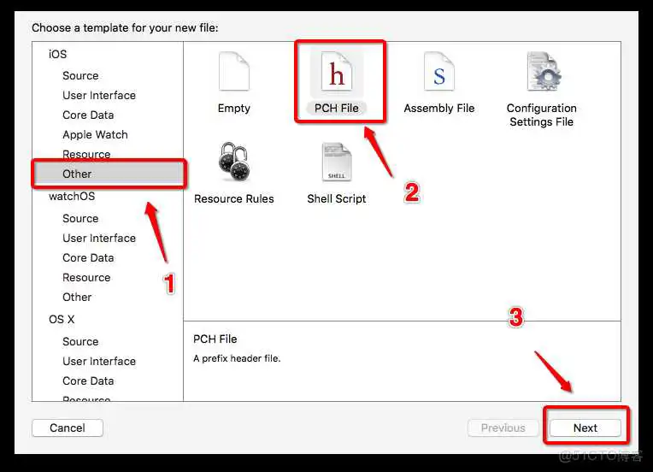Select User Interface under watchOS

point(99,238)
